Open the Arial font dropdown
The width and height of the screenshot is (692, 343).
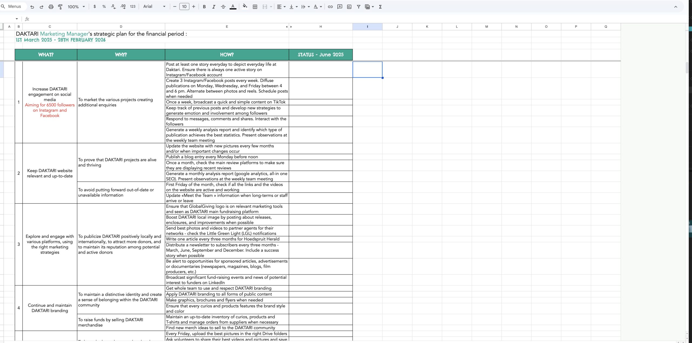coord(154,6)
